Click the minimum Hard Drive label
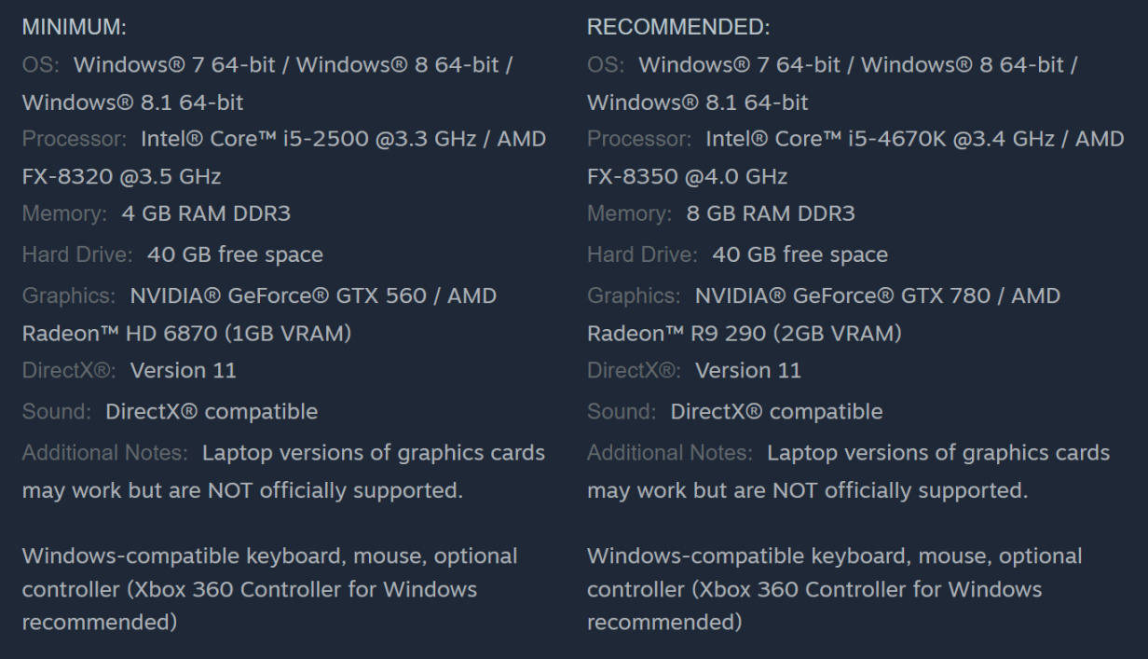1148x659 pixels. point(79,254)
